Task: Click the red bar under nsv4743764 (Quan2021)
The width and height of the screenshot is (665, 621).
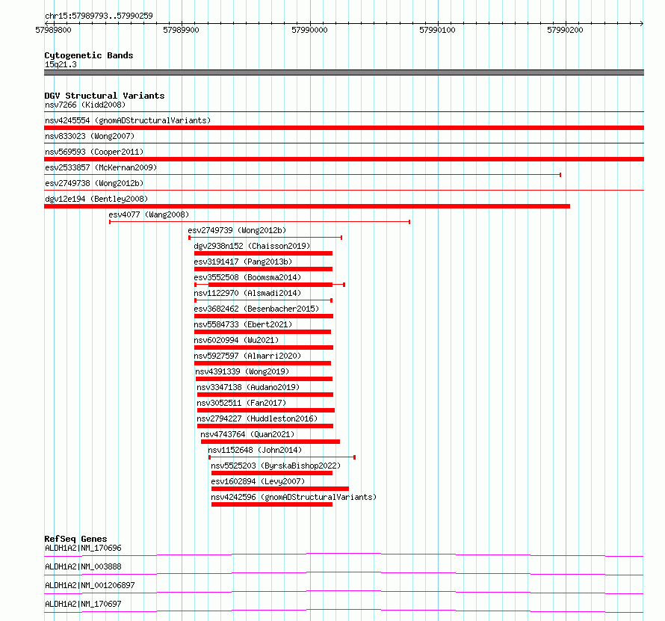Action: click(x=270, y=442)
